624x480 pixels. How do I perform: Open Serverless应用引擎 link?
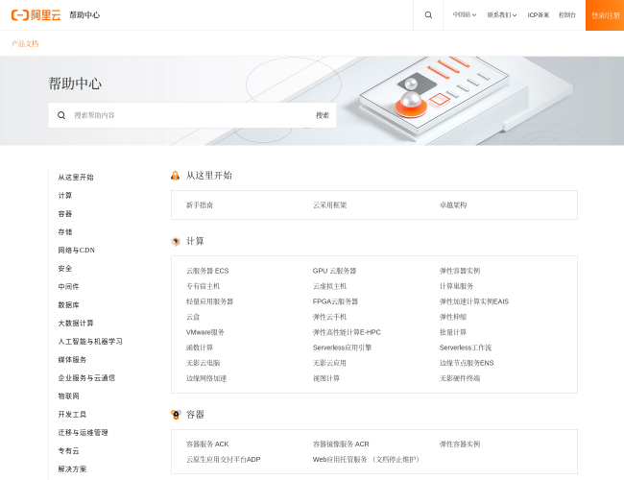(343, 348)
